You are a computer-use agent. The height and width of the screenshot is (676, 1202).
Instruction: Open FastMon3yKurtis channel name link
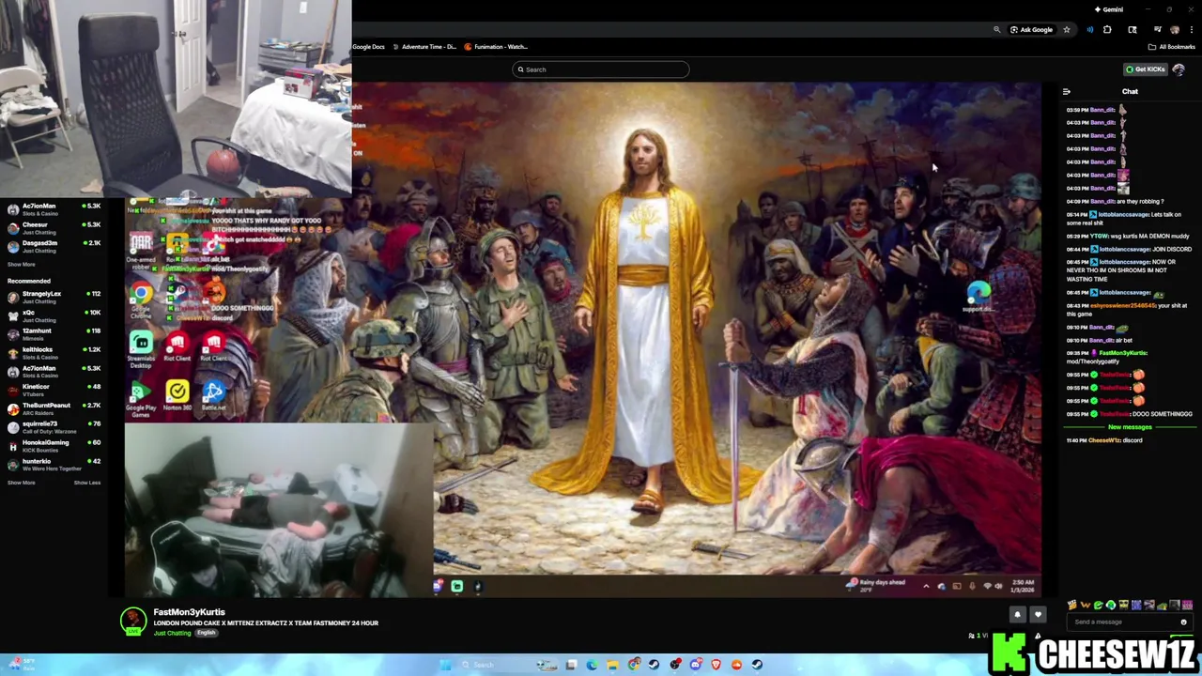(x=189, y=612)
